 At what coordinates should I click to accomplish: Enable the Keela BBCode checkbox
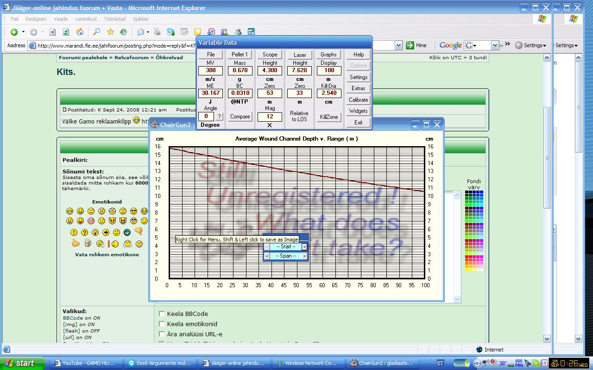tap(162, 314)
